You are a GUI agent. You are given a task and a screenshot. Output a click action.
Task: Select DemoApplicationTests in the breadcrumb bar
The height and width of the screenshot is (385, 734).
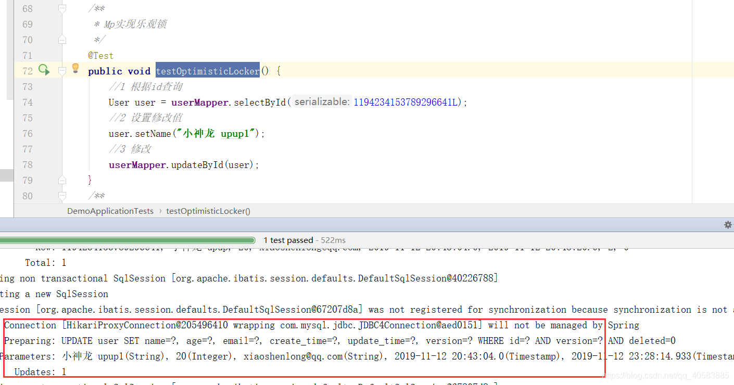coord(110,211)
